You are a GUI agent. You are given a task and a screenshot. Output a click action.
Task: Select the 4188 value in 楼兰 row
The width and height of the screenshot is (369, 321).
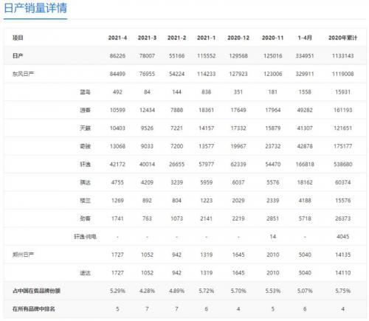(x=305, y=201)
